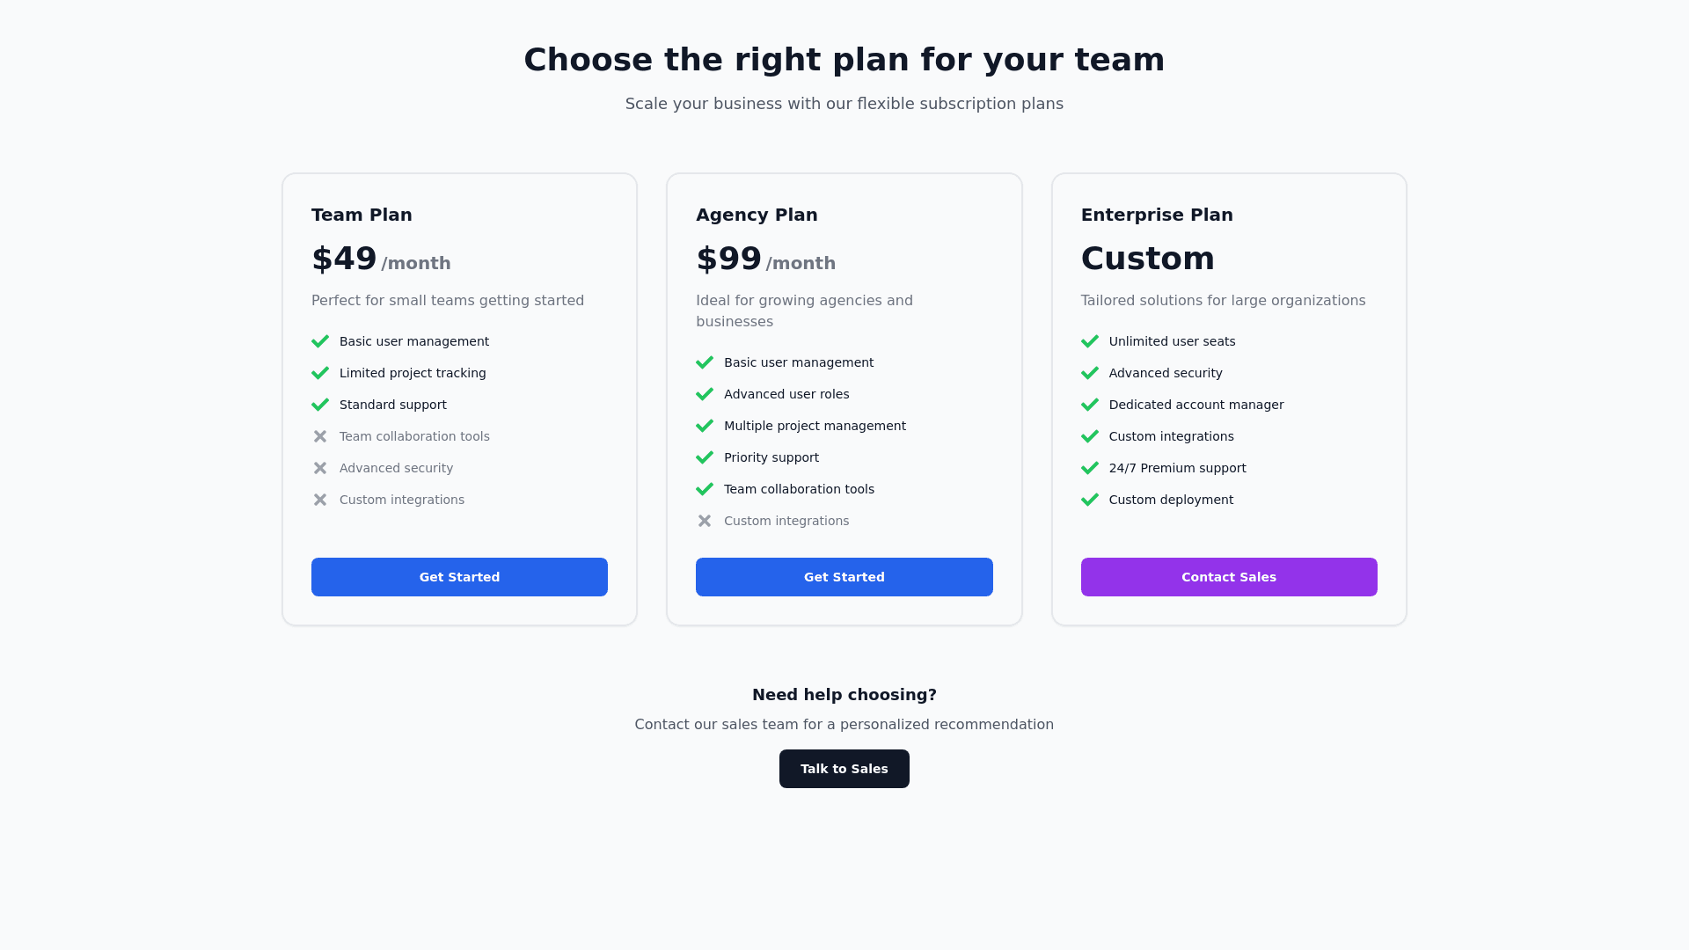1689x950 pixels.
Task: Click the Team Plan Get Started button
Action: click(x=459, y=577)
